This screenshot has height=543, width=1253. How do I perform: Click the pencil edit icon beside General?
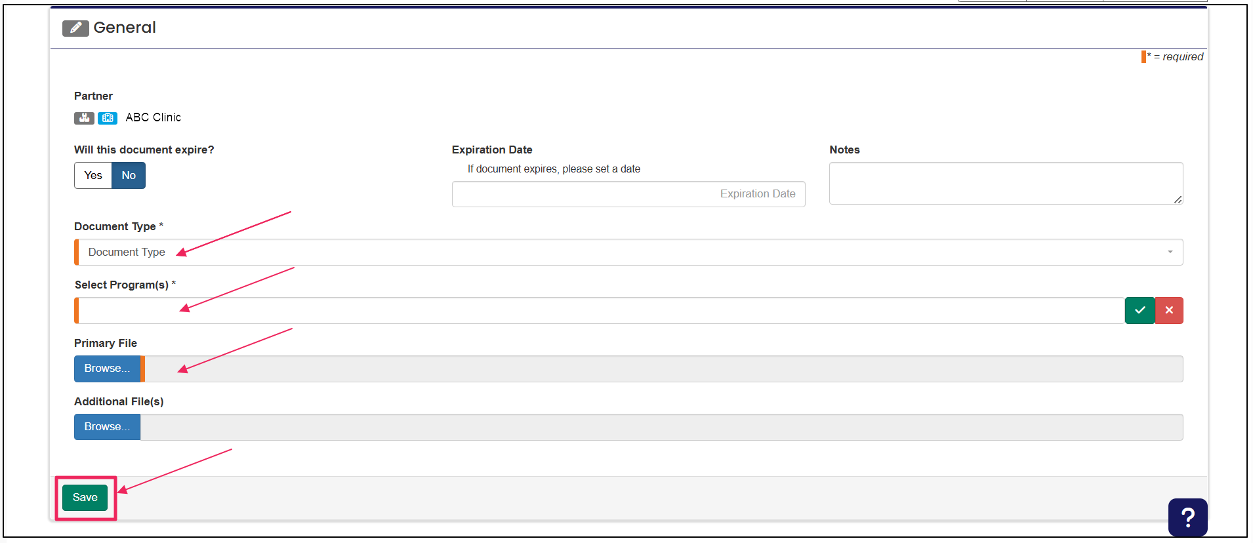75,28
